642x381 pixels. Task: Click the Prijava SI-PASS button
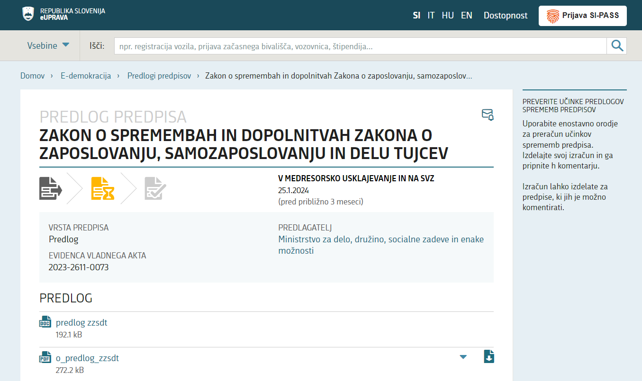(582, 16)
